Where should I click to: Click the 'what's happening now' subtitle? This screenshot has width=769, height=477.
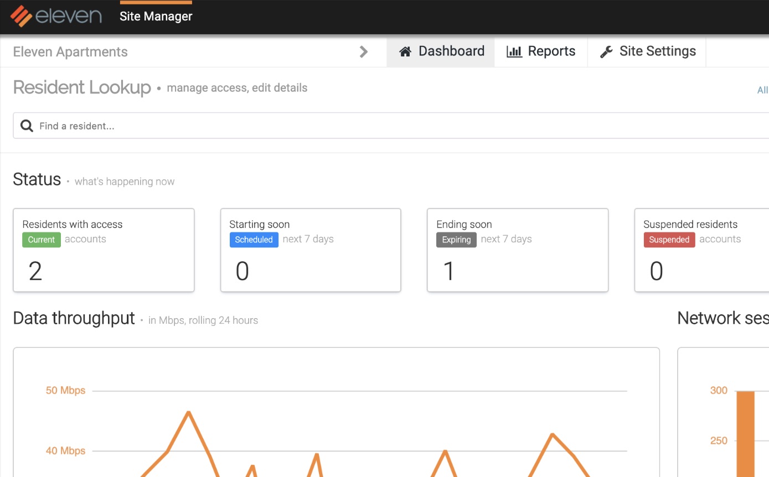click(125, 182)
